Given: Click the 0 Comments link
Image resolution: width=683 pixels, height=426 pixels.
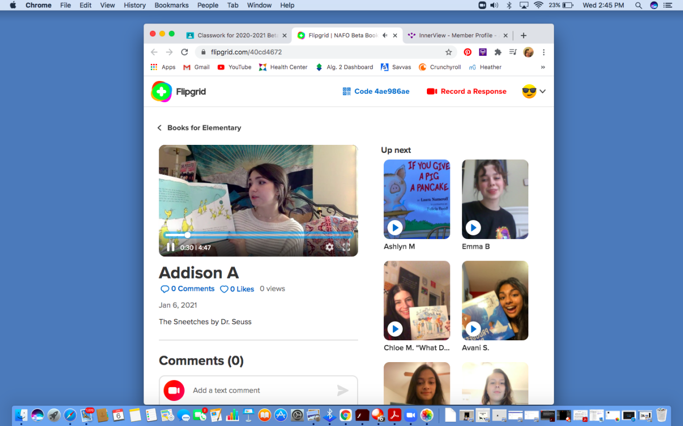Looking at the screenshot, I should click(x=188, y=289).
